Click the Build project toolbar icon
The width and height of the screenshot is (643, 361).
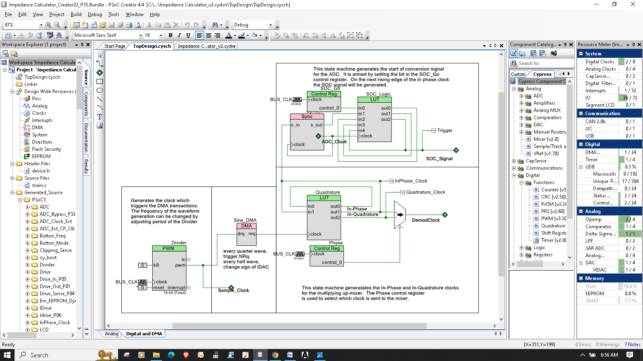[8, 35]
